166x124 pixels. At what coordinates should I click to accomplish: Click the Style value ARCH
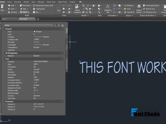point(36,64)
